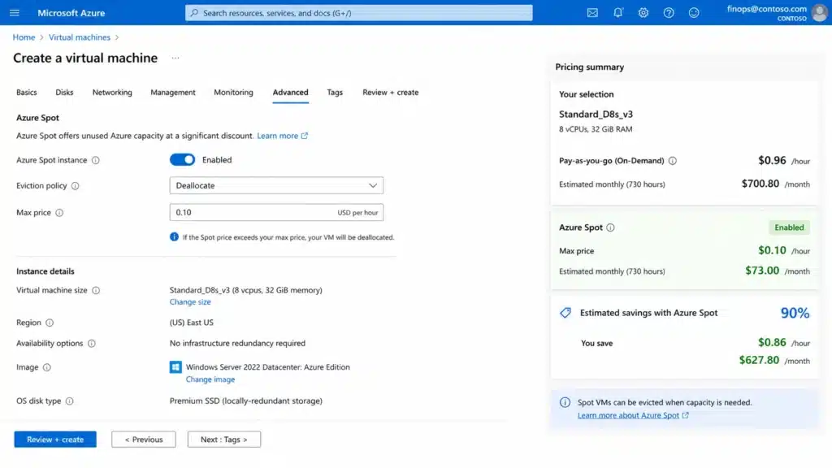
Task: Switch to the Monitoring tab
Action: (233, 93)
